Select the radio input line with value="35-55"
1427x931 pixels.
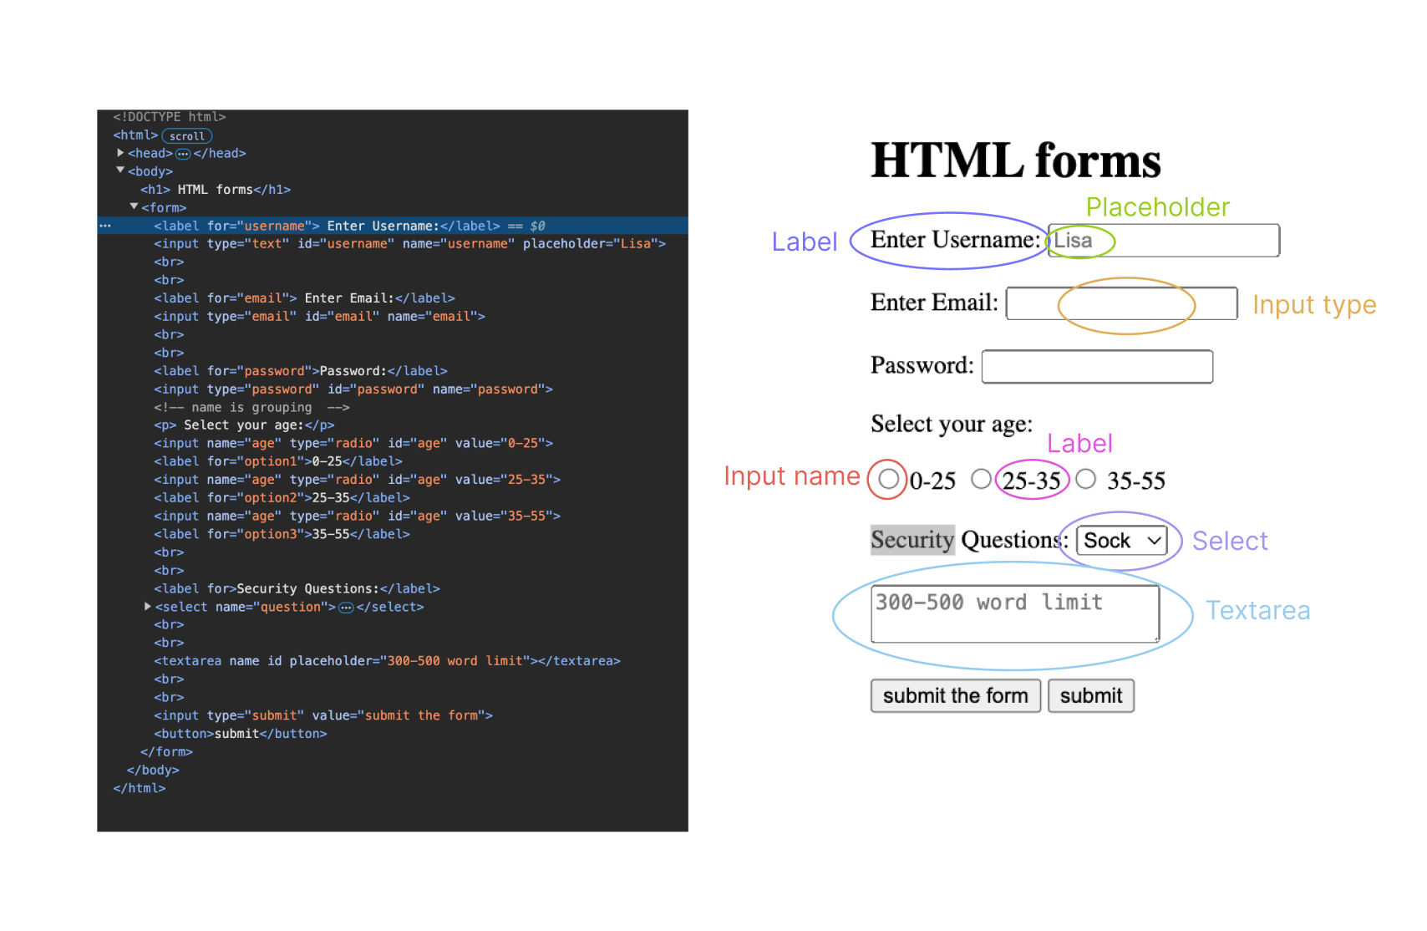click(x=357, y=516)
